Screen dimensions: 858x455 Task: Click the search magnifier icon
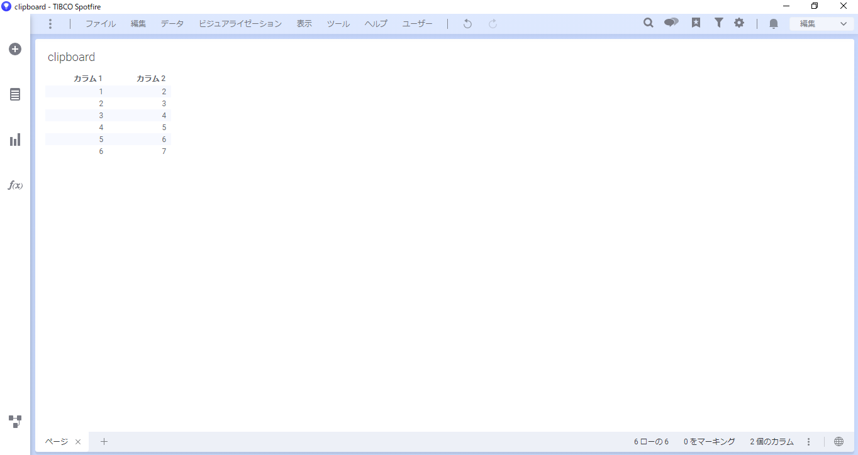click(x=649, y=23)
